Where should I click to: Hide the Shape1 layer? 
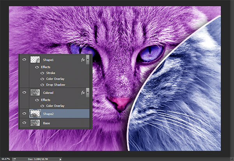25,60
